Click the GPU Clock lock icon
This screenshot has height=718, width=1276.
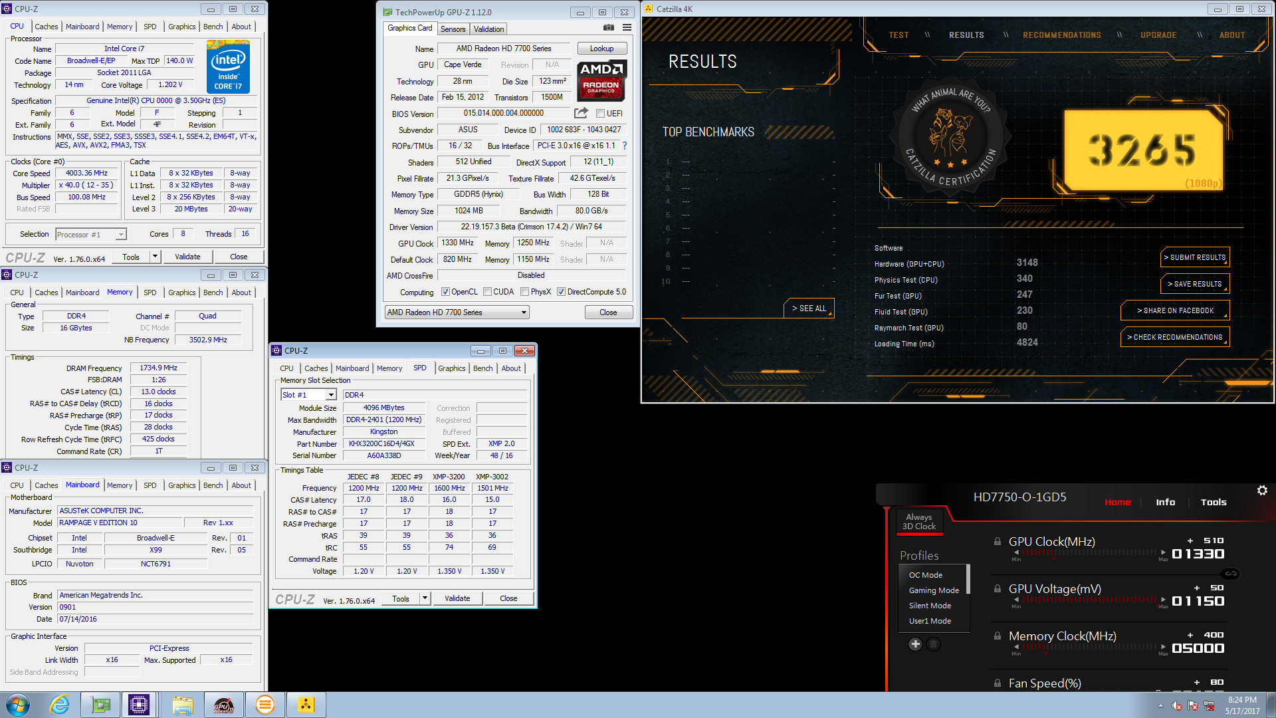998,542
